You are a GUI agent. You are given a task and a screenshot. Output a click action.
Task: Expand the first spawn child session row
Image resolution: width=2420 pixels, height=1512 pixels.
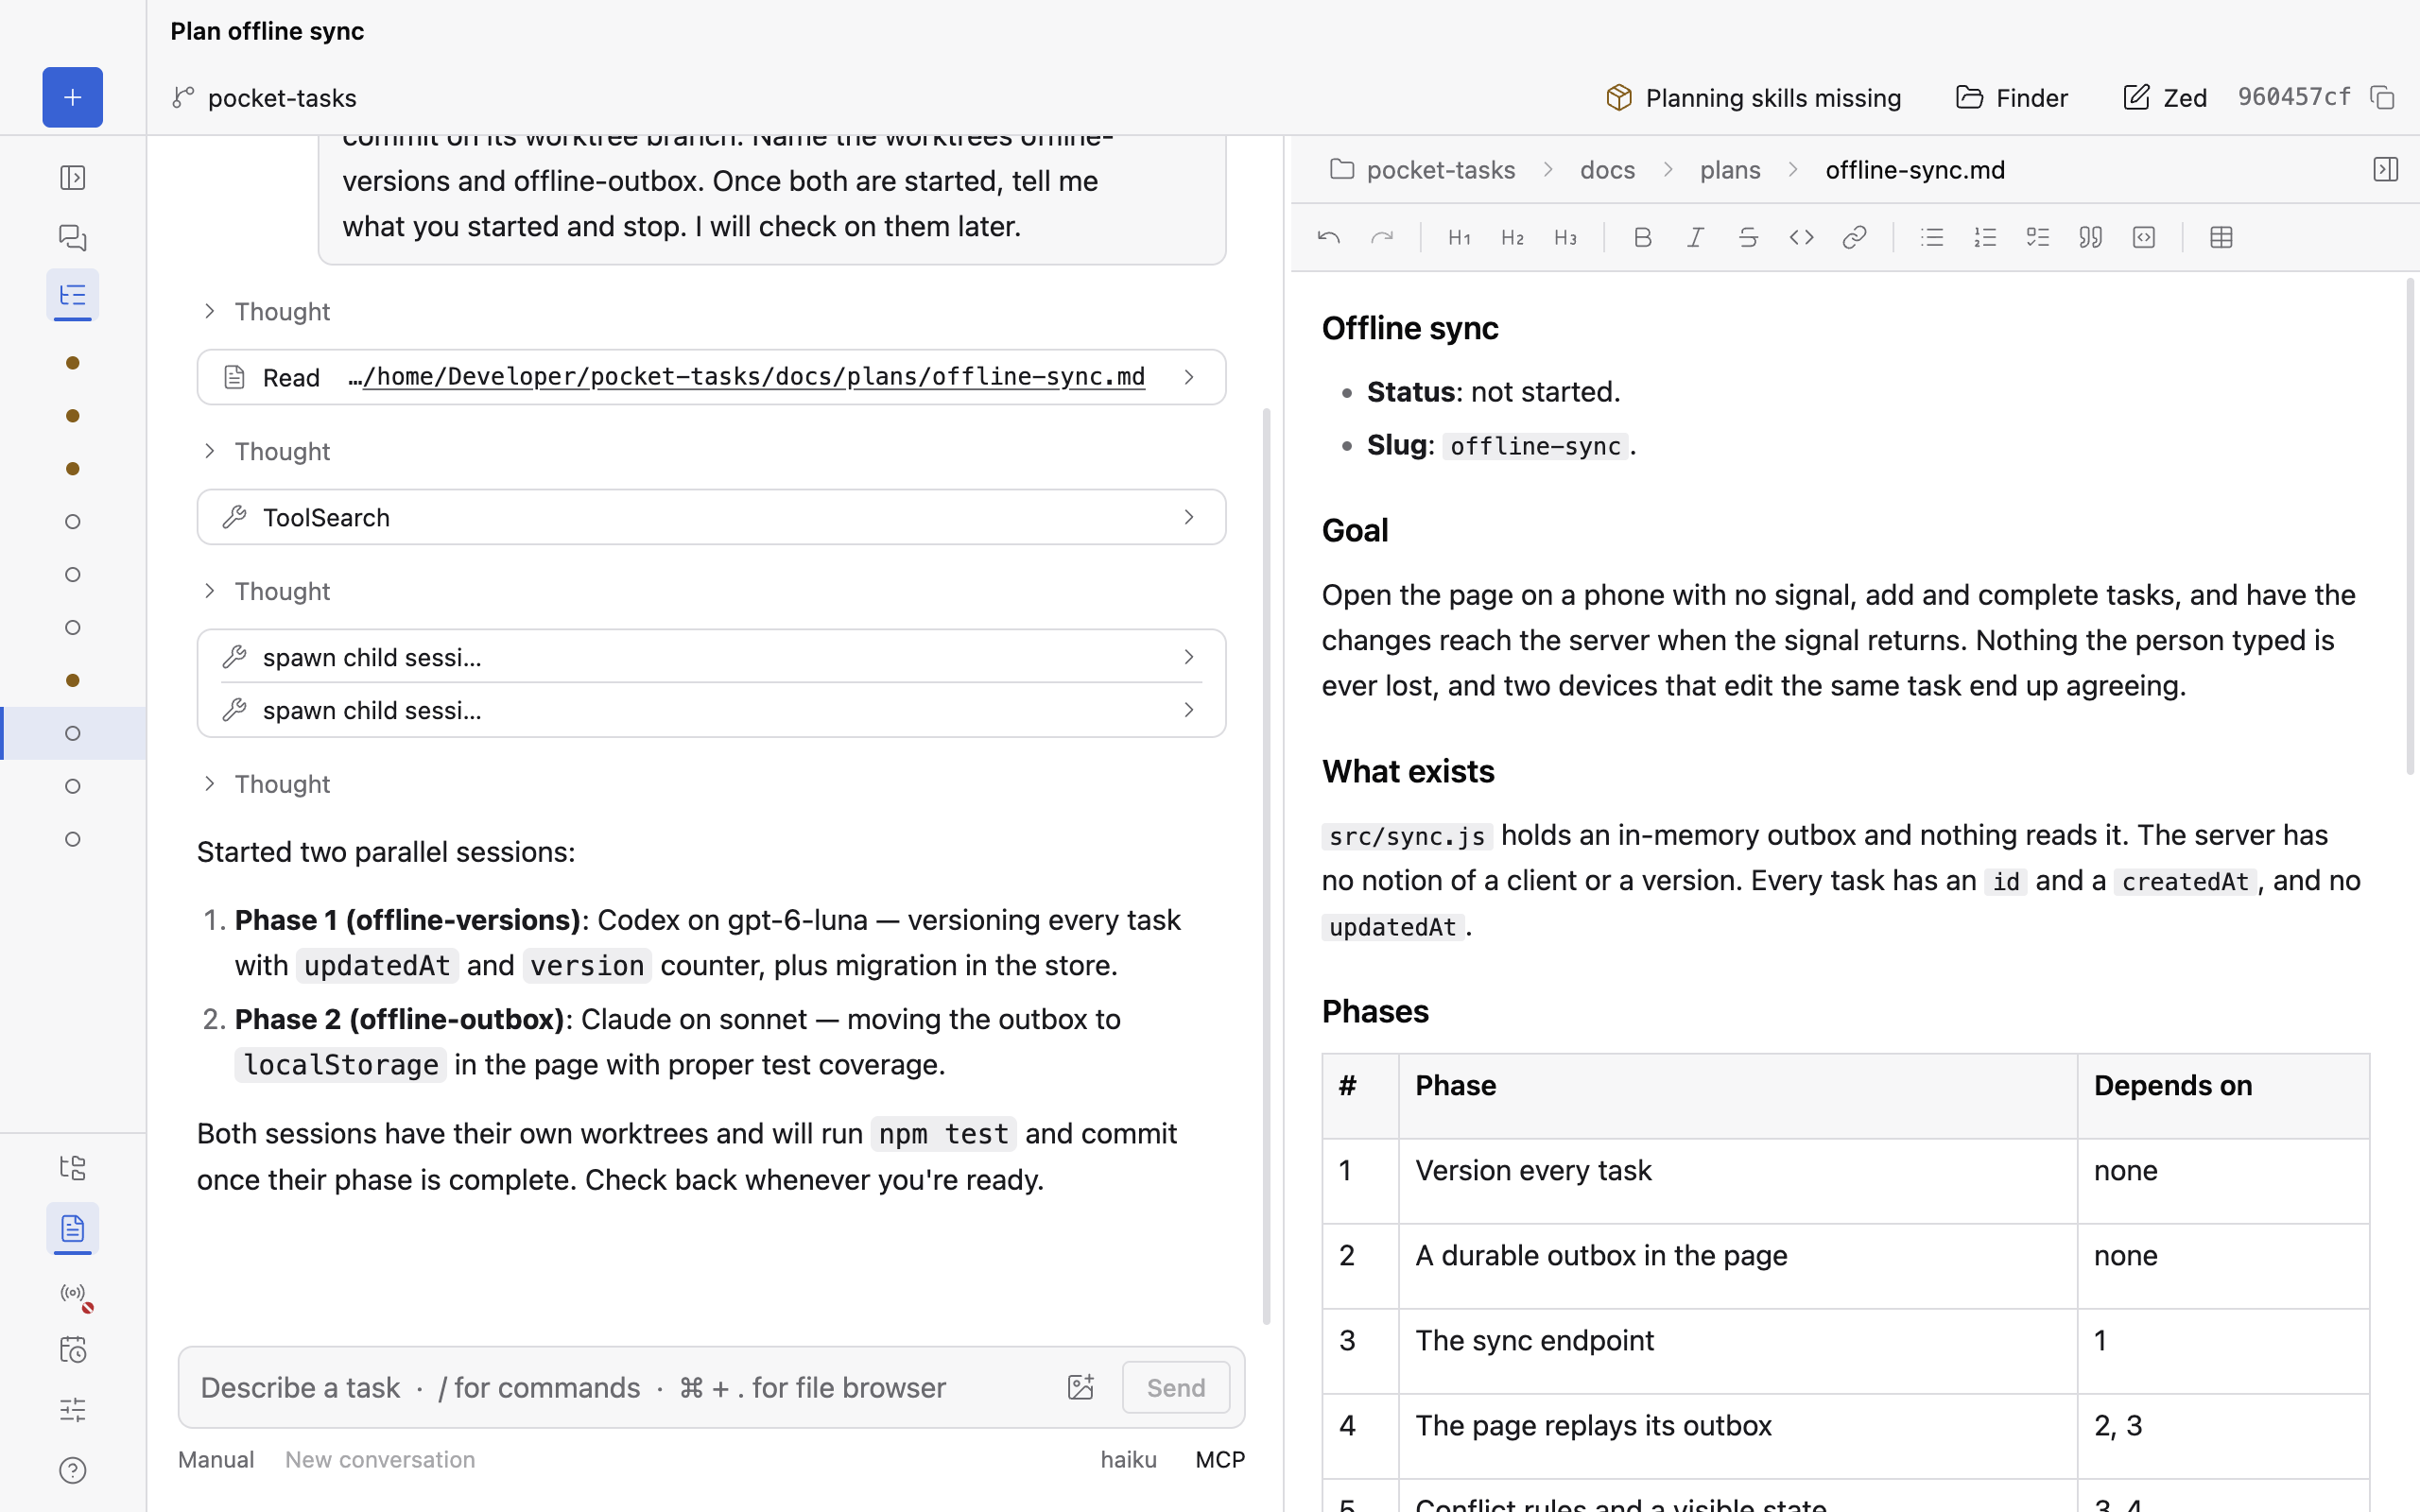(711, 656)
